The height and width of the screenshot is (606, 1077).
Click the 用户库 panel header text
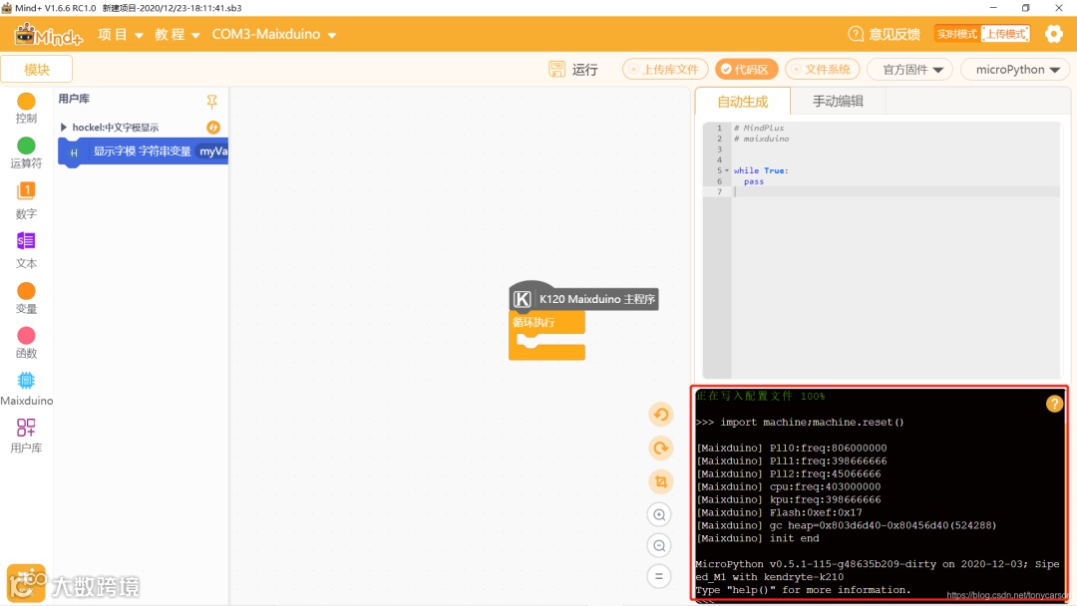[74, 99]
